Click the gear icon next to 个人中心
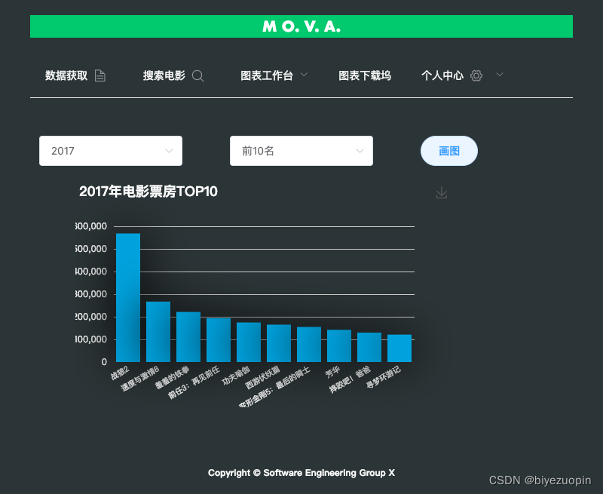This screenshot has width=603, height=494. coord(476,75)
